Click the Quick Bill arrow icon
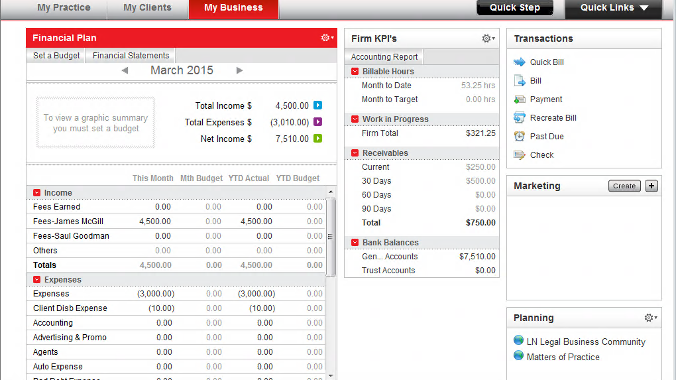 coord(520,62)
